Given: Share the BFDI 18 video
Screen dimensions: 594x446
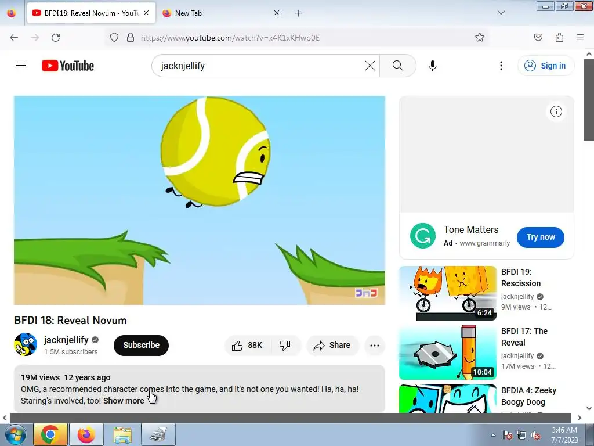Looking at the screenshot, I should click(x=332, y=345).
